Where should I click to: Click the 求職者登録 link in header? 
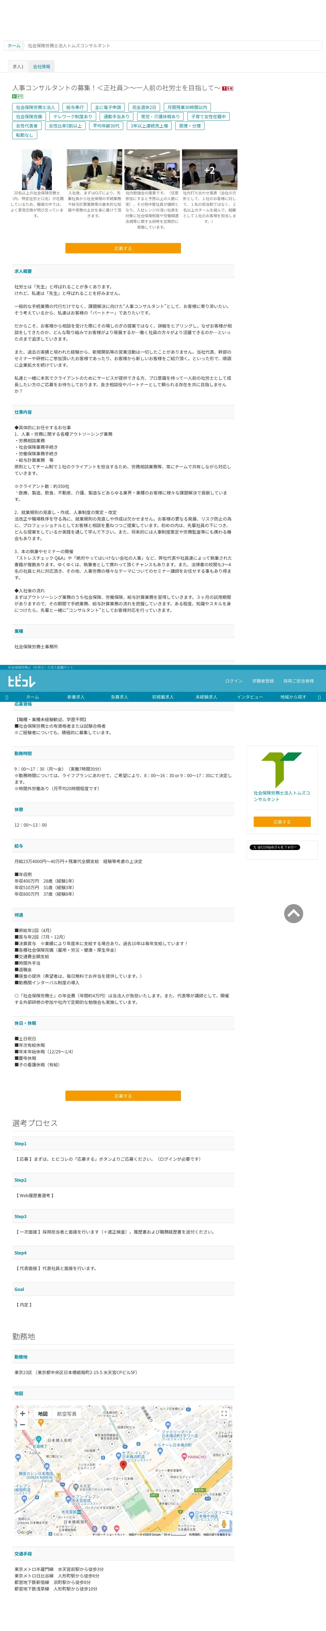coord(263,681)
